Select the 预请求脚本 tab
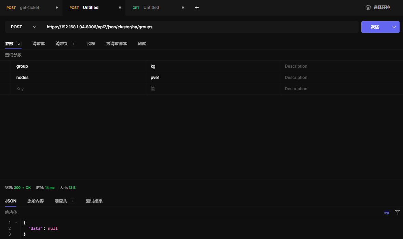 pos(116,44)
